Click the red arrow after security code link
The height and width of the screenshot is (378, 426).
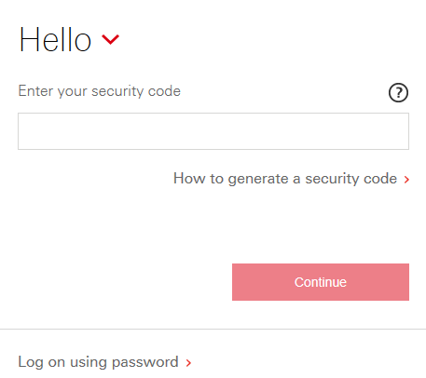[x=406, y=180]
